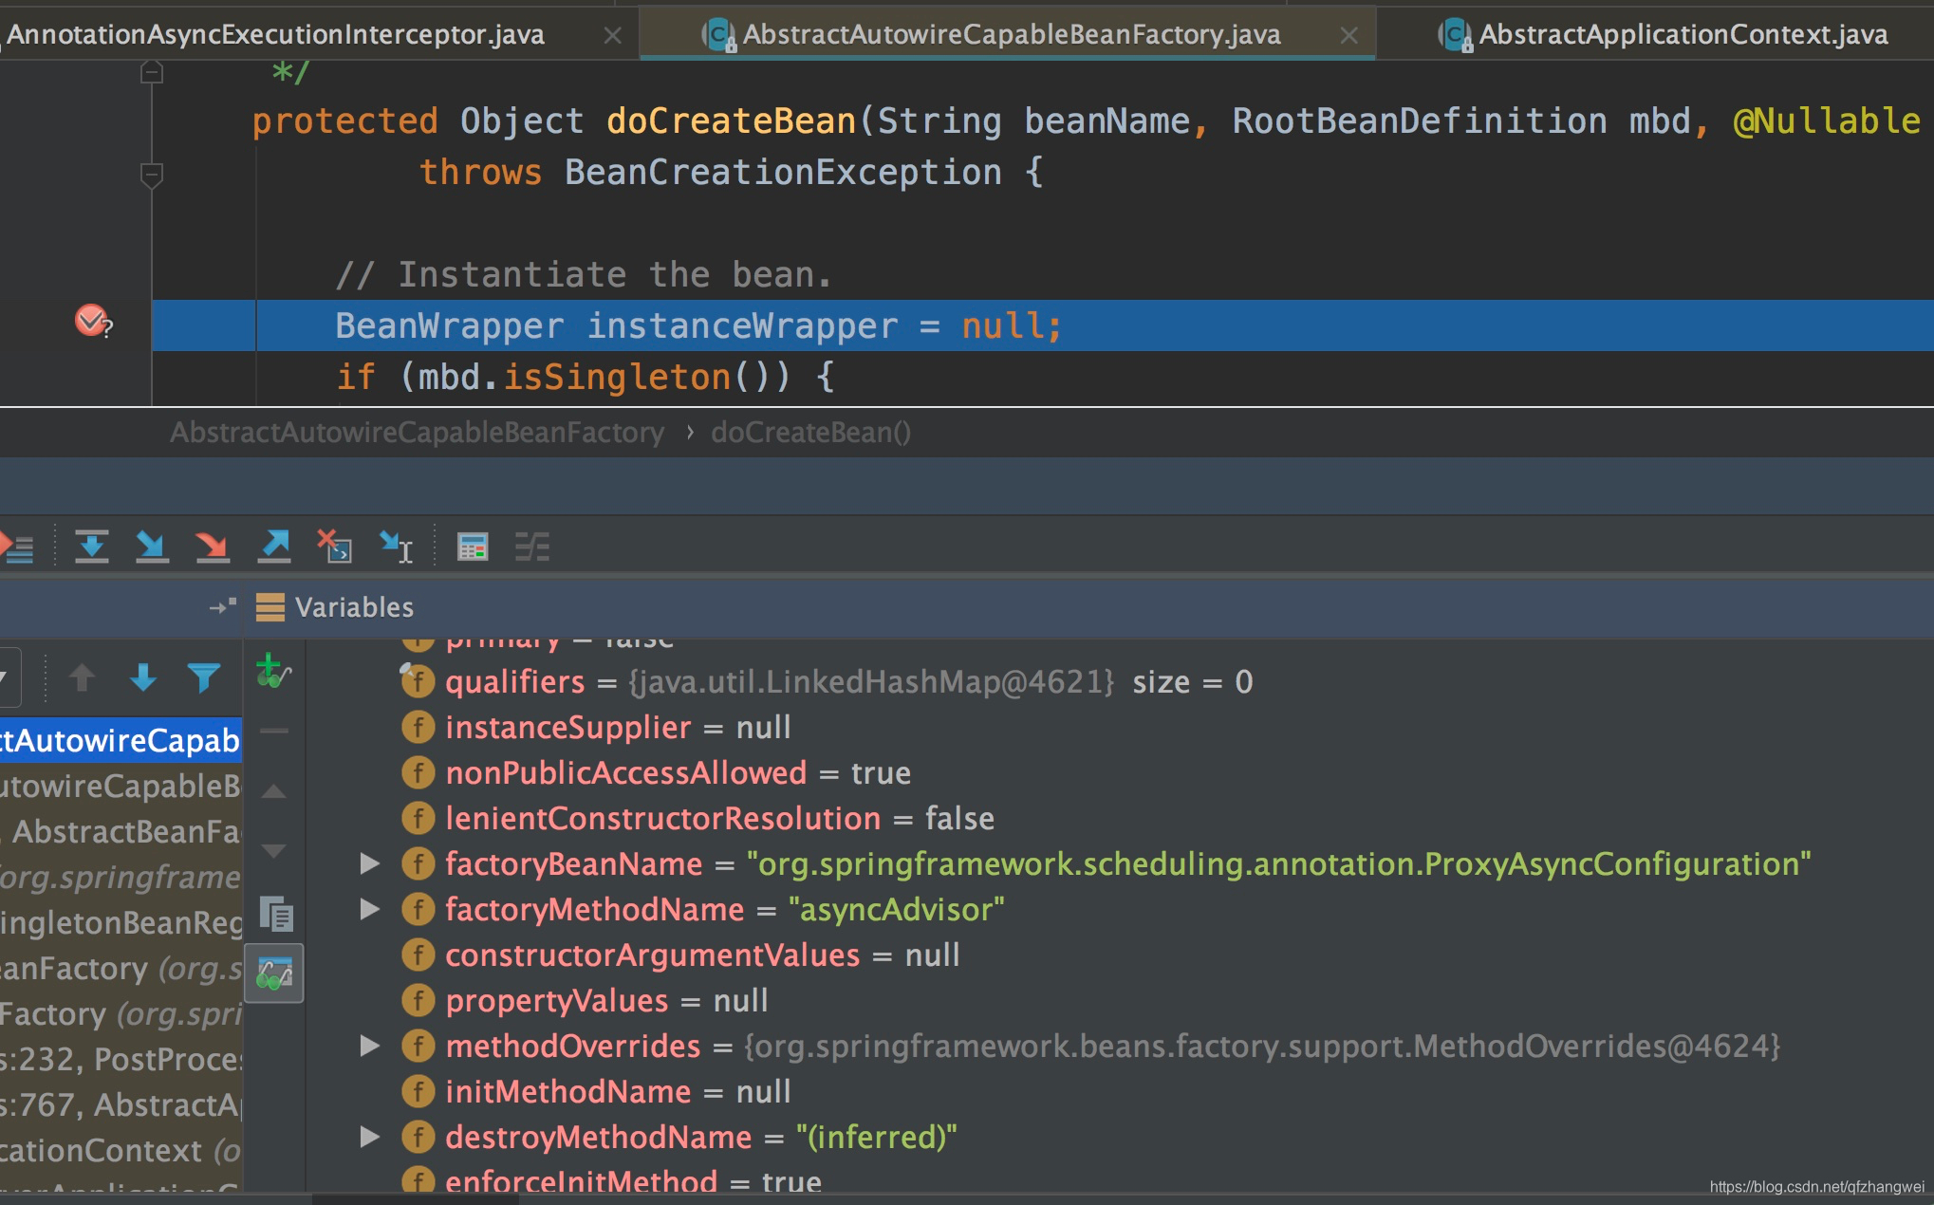1934x1205 pixels.
Task: Expand the methodOverrides variable entry
Action: [369, 1046]
